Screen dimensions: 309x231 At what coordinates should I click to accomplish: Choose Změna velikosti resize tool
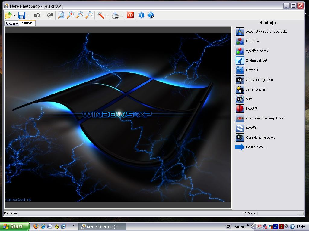point(252,60)
